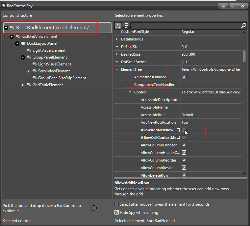Viewport: 250px width, 226px height.
Task: Select the AllowColumnChooser property row
Action: tap(159, 145)
